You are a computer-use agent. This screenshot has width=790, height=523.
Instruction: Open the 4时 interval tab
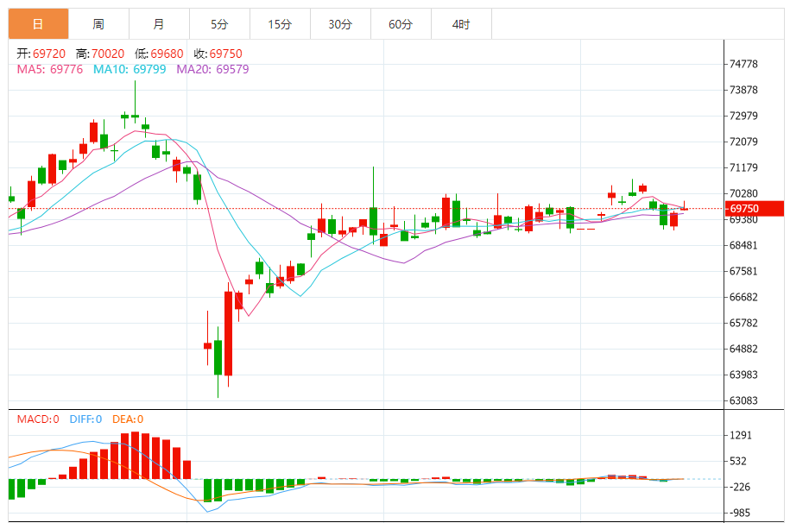[462, 23]
